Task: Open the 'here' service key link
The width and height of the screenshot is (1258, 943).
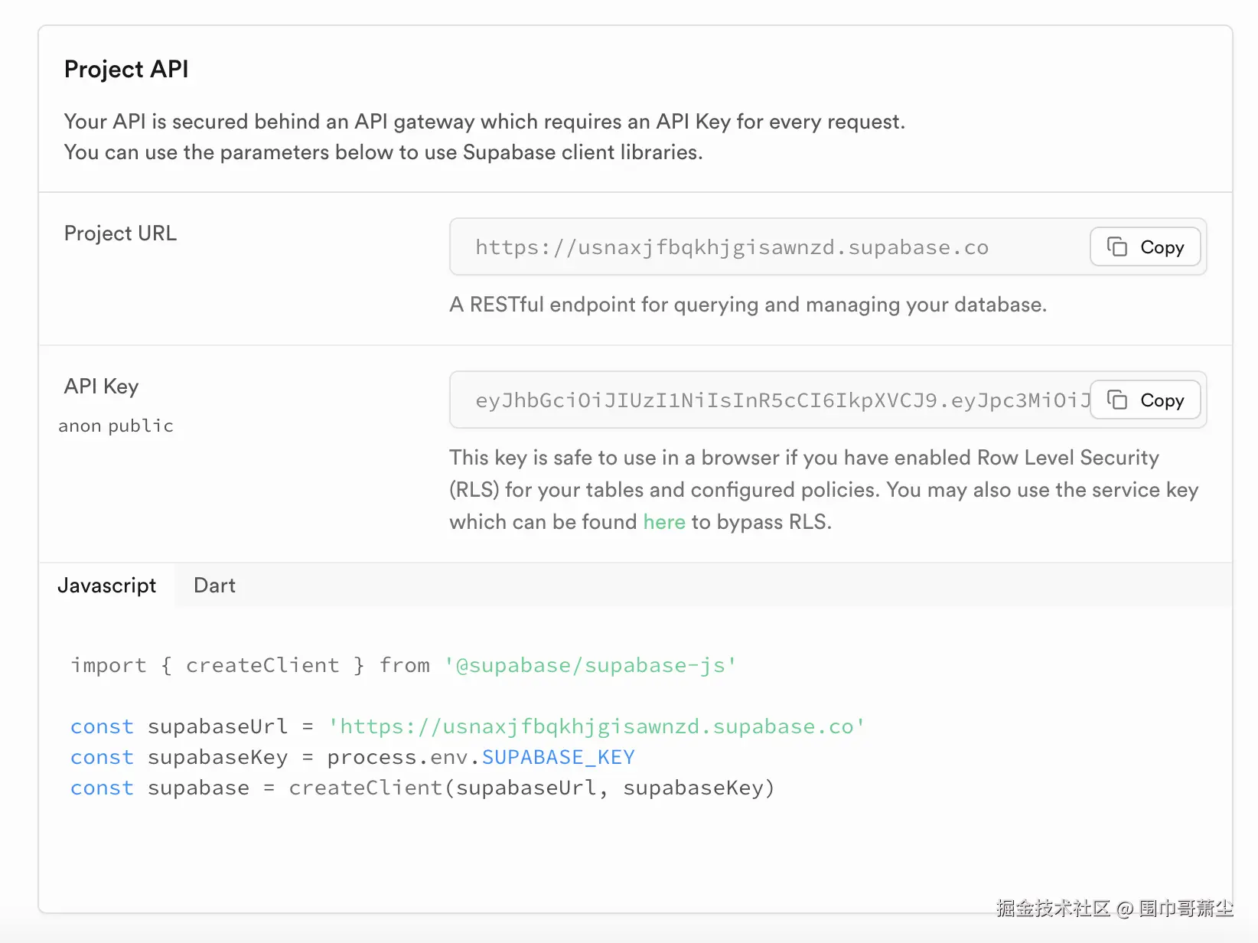Action: pos(663,522)
